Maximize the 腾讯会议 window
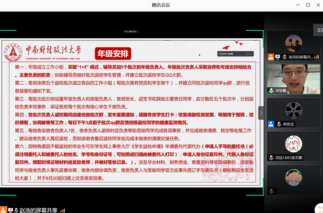Image resolution: width=323 pixels, height=213 pixels. (308, 5)
